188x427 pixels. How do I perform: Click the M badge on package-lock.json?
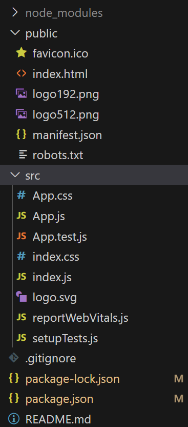178,379
